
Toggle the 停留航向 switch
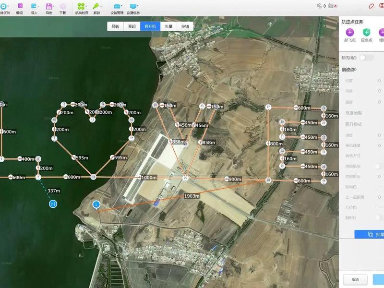coord(380,166)
